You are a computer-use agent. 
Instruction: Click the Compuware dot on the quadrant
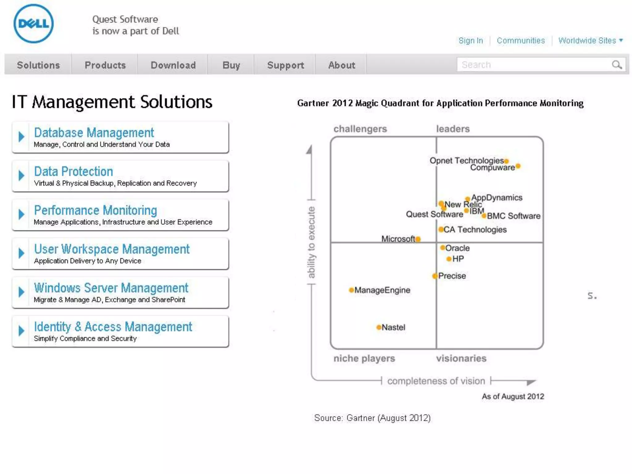[x=518, y=166]
